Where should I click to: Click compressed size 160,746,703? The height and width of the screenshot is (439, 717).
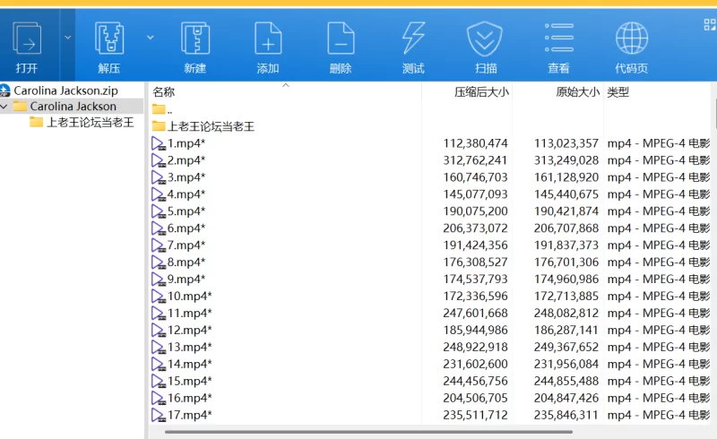click(475, 177)
